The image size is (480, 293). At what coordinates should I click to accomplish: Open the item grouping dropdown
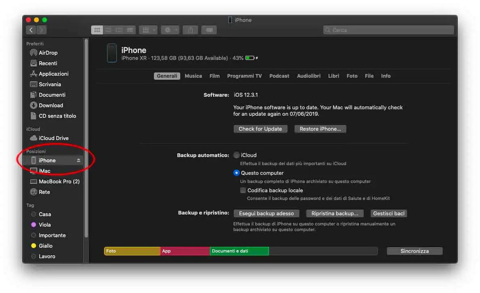pyautogui.click(x=148, y=30)
